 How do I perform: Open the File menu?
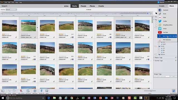[6, 2]
